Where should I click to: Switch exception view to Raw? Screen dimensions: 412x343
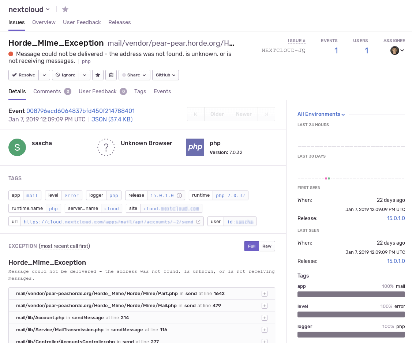tap(267, 246)
